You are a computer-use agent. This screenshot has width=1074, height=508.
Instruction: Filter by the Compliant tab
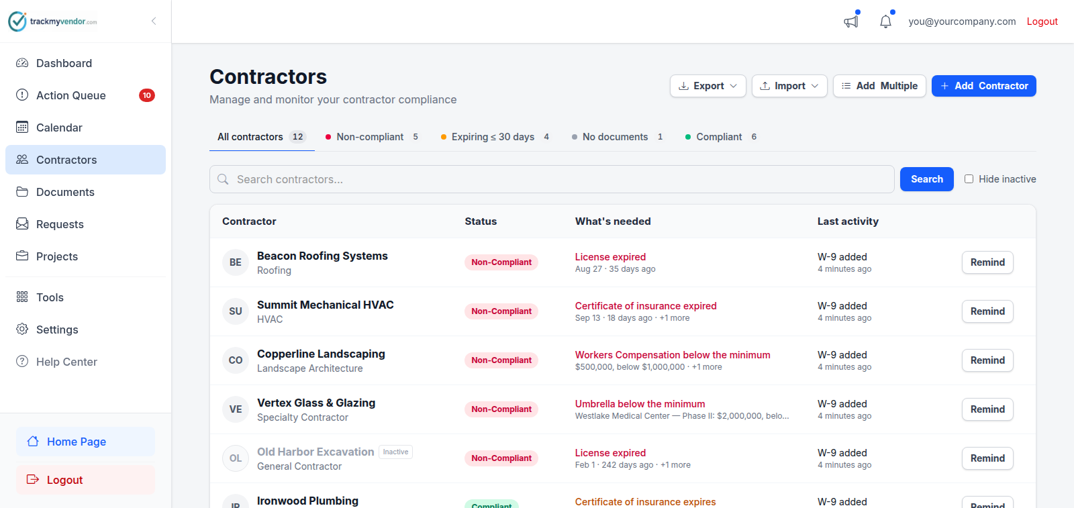(x=721, y=137)
